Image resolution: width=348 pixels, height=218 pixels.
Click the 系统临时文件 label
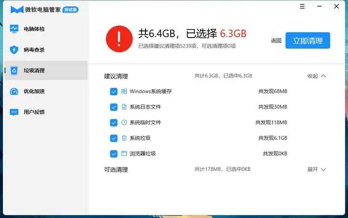point(145,123)
